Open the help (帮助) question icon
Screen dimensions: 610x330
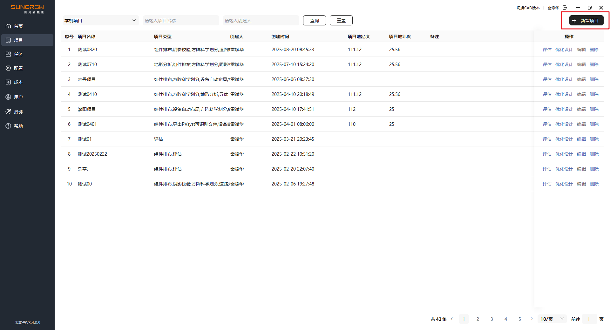pyautogui.click(x=8, y=126)
